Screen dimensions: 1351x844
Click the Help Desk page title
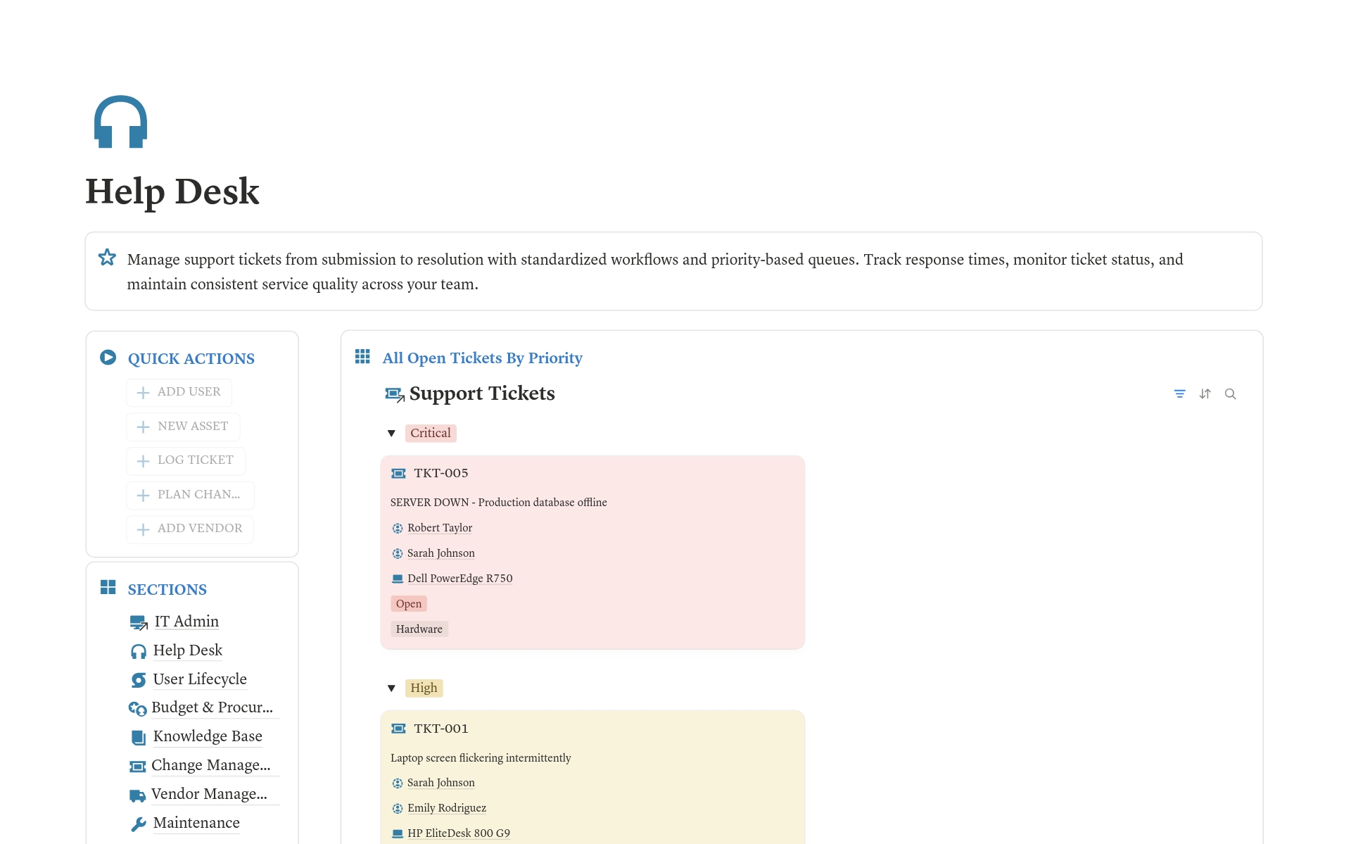click(x=172, y=191)
